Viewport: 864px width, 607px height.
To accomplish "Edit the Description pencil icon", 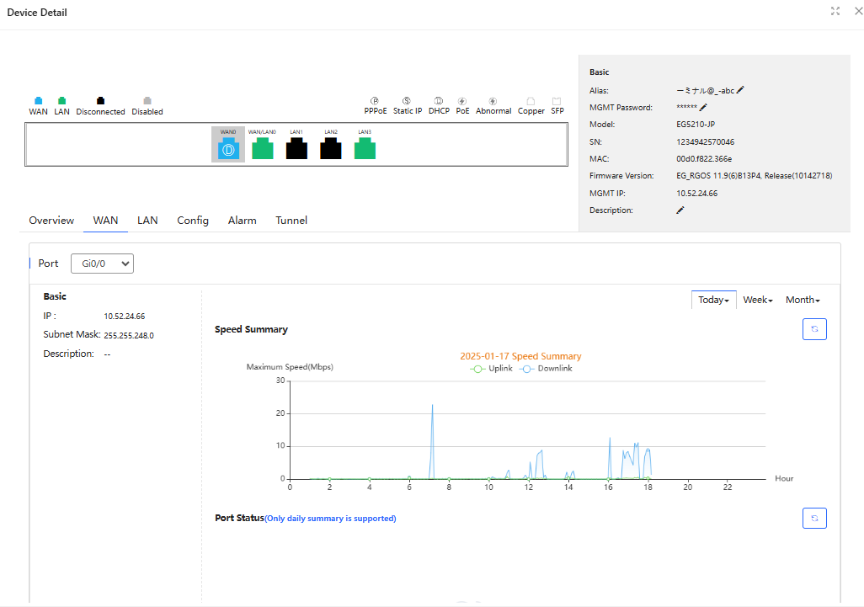I will point(680,210).
